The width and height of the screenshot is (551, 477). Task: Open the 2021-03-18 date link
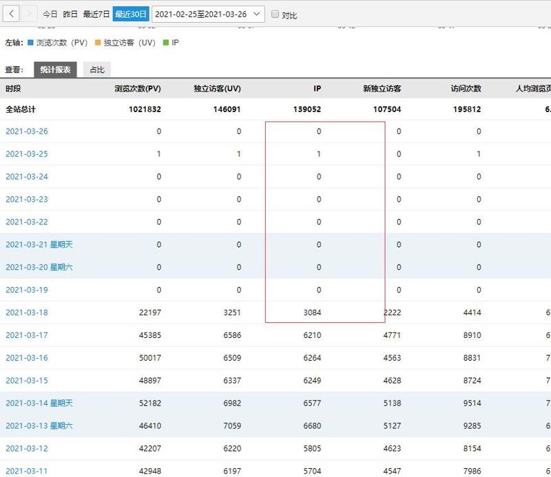pyautogui.click(x=27, y=312)
